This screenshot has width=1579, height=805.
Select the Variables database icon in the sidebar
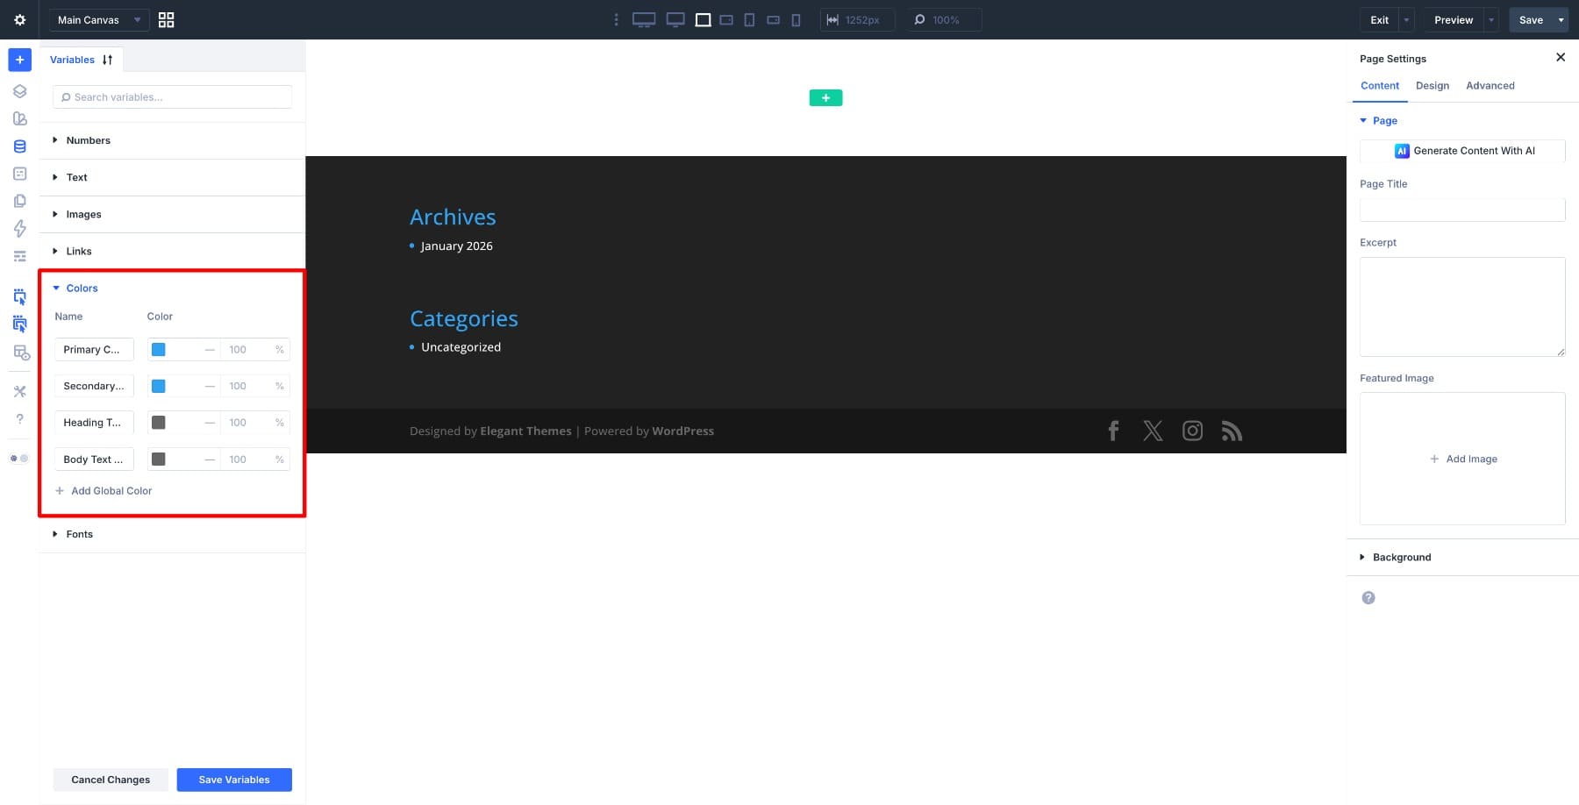tap(19, 146)
